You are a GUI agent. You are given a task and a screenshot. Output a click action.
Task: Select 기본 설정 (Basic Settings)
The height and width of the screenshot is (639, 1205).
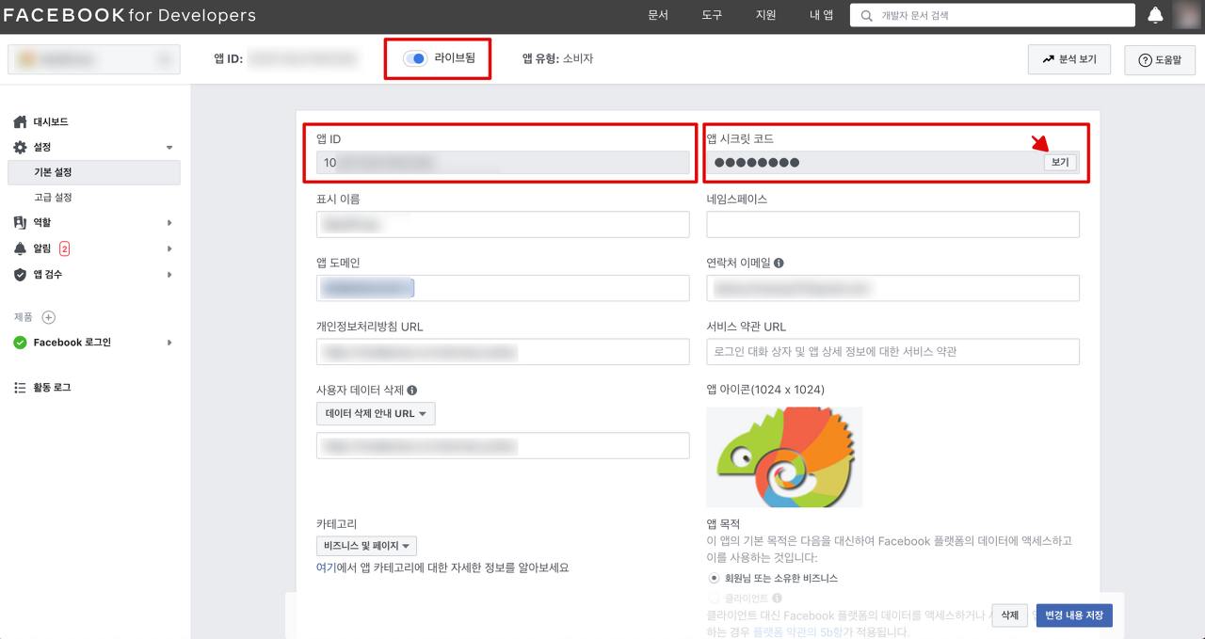click(x=93, y=172)
